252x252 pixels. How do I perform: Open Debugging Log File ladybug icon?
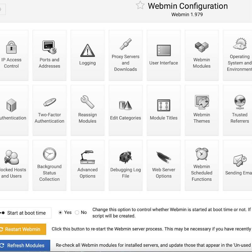pos(125,157)
